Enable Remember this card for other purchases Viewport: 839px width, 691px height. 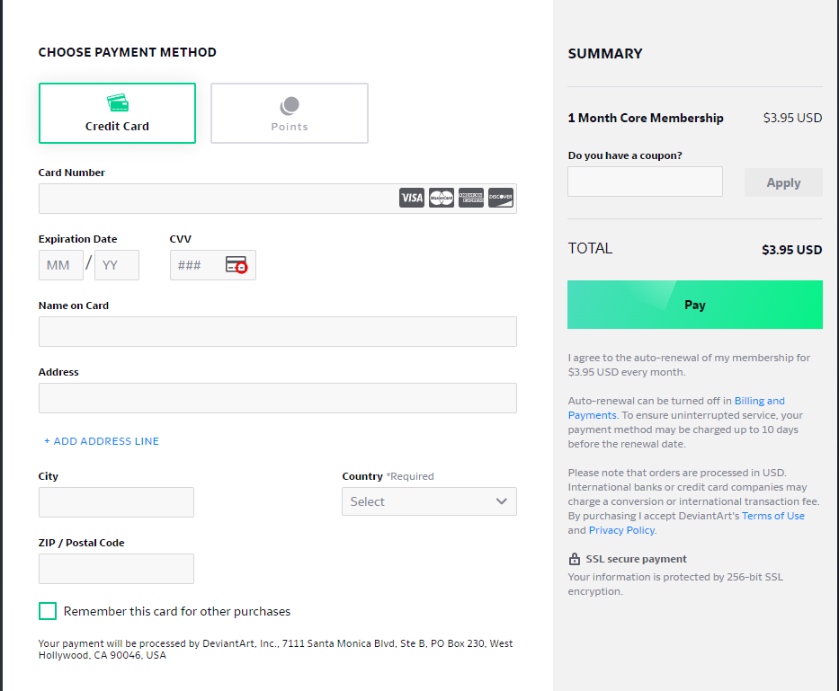pyautogui.click(x=48, y=611)
